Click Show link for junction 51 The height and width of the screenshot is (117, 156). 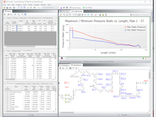click(13, 26)
